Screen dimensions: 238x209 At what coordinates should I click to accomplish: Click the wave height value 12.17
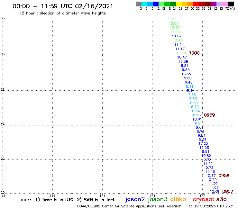coord(175,28)
